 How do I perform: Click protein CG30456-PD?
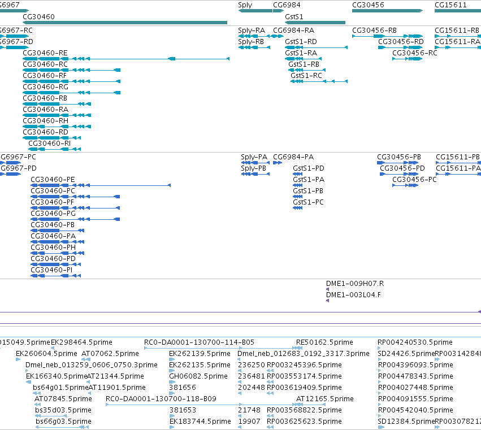tap(402, 169)
